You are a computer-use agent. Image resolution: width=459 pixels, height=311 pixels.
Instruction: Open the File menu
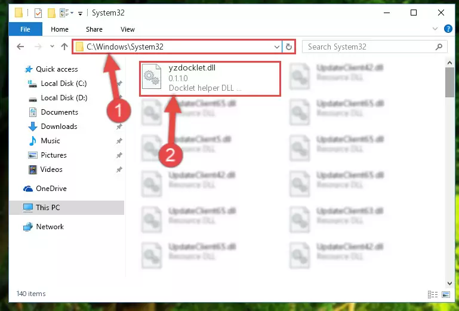click(x=25, y=29)
